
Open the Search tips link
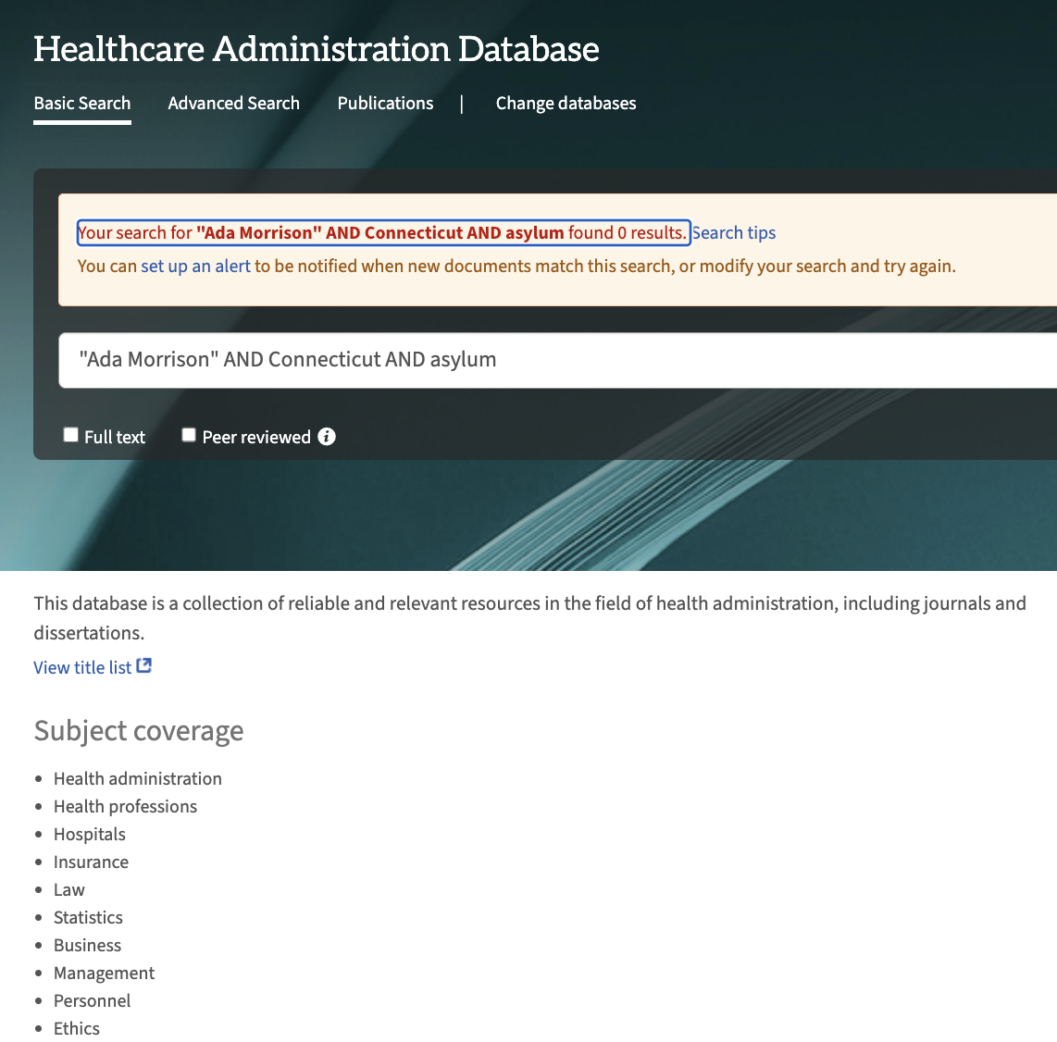coord(734,233)
